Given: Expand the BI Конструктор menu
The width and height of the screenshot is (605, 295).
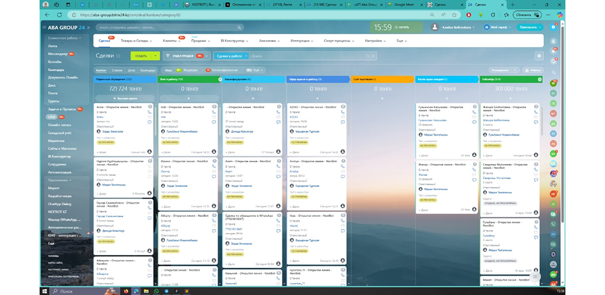Looking at the screenshot, I should click(x=234, y=41).
